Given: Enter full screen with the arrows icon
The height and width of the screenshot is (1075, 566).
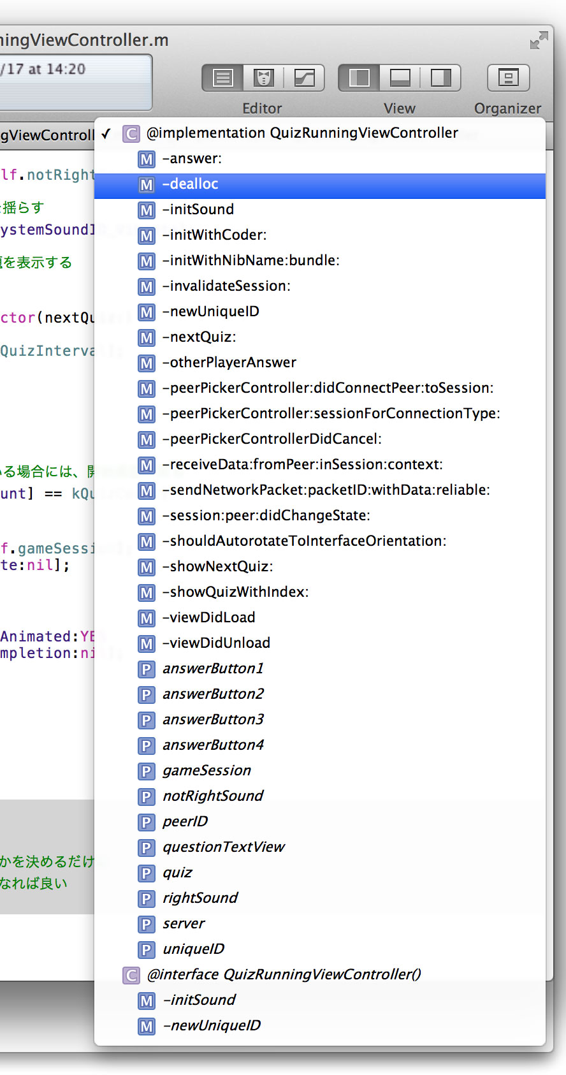Looking at the screenshot, I should tap(539, 40).
